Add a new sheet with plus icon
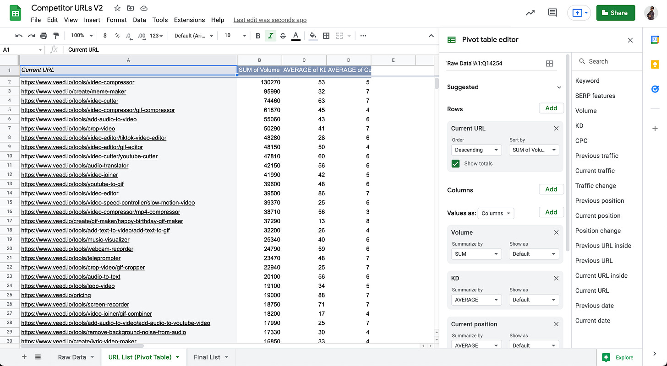The width and height of the screenshot is (667, 366). pyautogui.click(x=24, y=357)
